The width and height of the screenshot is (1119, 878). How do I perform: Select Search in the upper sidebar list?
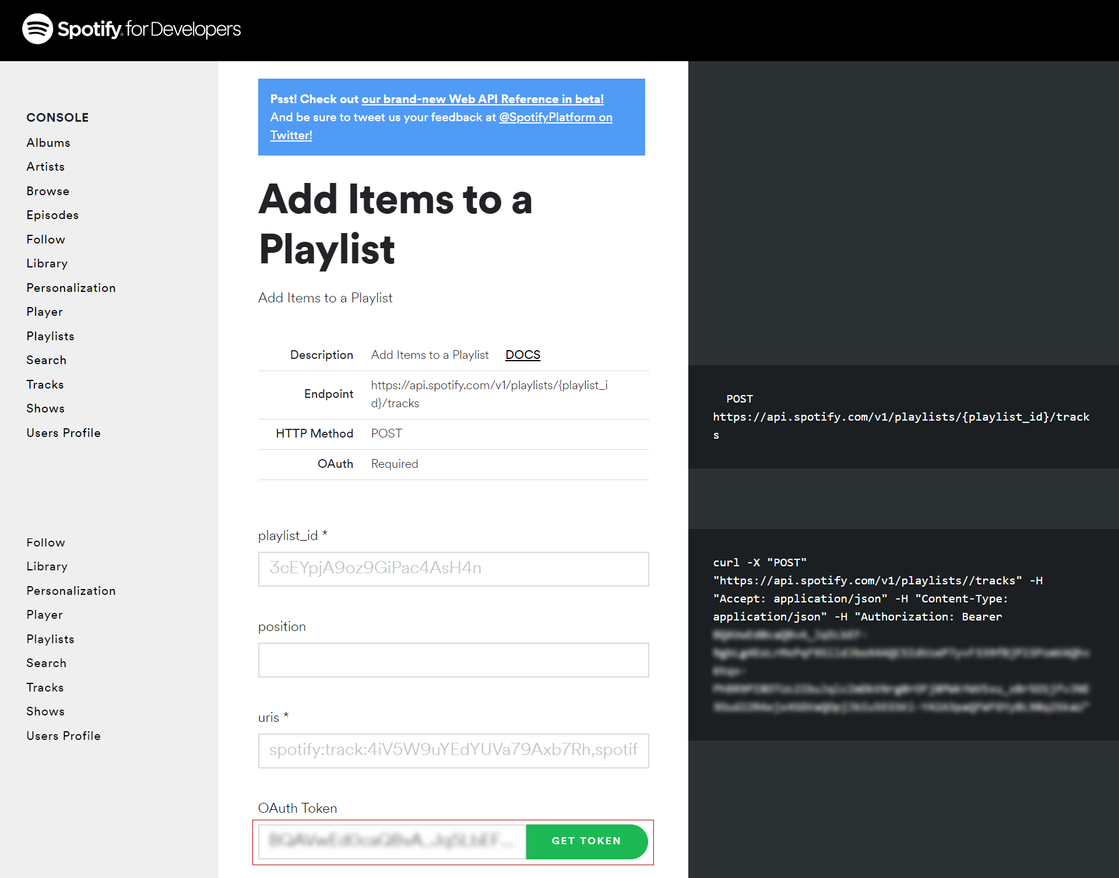point(46,360)
